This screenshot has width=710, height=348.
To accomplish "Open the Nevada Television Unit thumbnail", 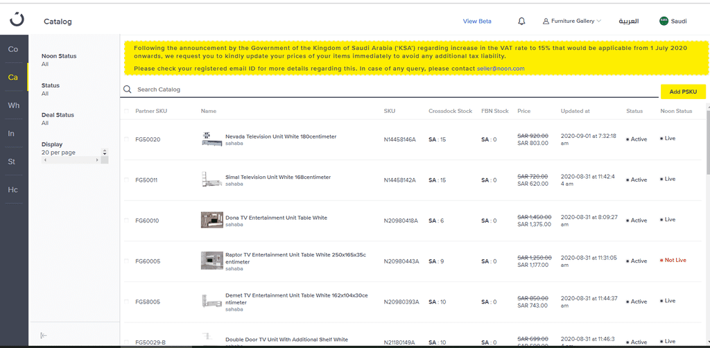I will [212, 139].
